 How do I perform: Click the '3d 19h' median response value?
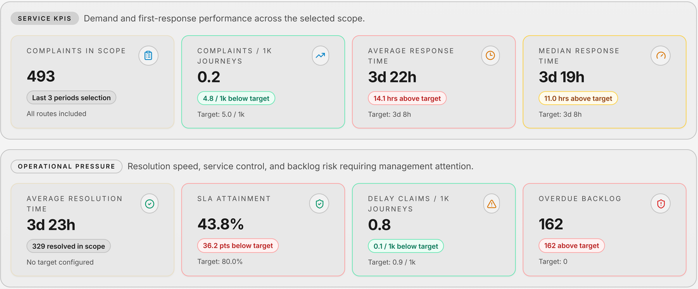562,77
